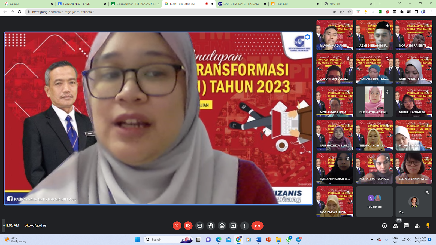The height and width of the screenshot is (245, 436).
Task: Open Microsoft Edge from the taskbar
Action: 219,240
